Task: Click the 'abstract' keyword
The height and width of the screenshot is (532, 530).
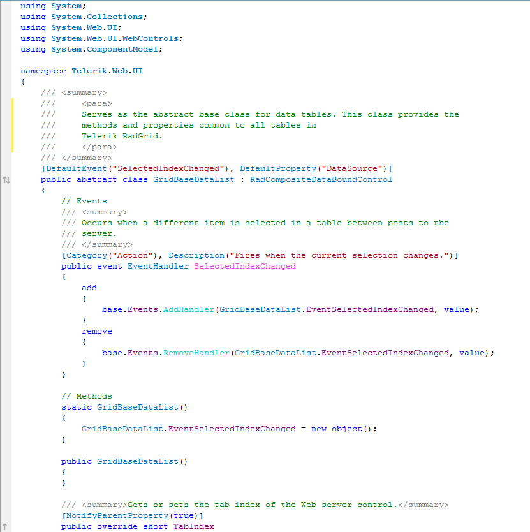Action: point(97,180)
